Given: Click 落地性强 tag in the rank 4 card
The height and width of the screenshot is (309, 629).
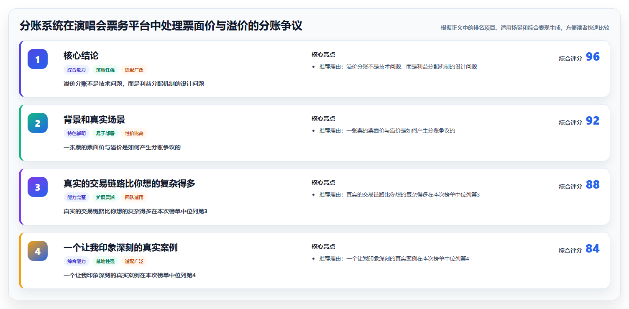Looking at the screenshot, I should coord(105,262).
